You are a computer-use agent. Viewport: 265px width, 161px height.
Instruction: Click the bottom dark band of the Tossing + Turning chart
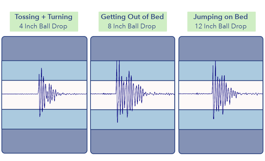click(x=44, y=141)
